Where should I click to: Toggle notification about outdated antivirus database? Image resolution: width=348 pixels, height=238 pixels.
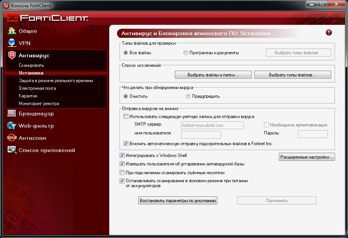click(x=122, y=164)
